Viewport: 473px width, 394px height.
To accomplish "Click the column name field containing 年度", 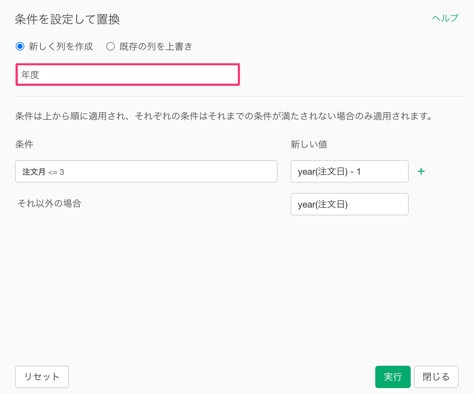I will point(128,75).
